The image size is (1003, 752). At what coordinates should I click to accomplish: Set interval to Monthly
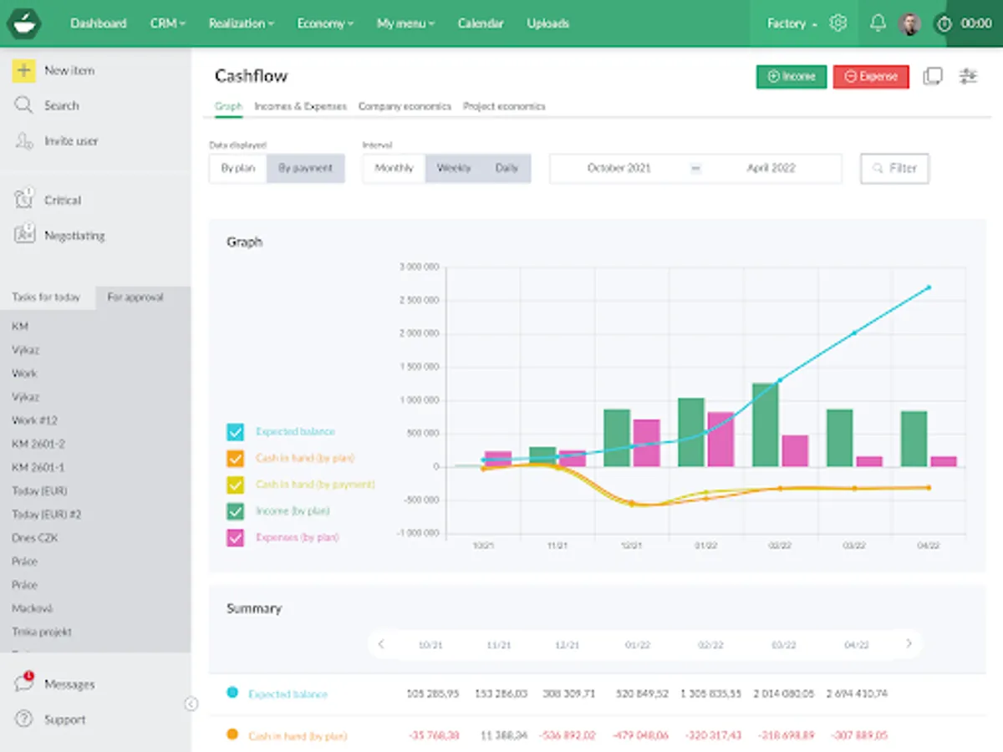[394, 168]
